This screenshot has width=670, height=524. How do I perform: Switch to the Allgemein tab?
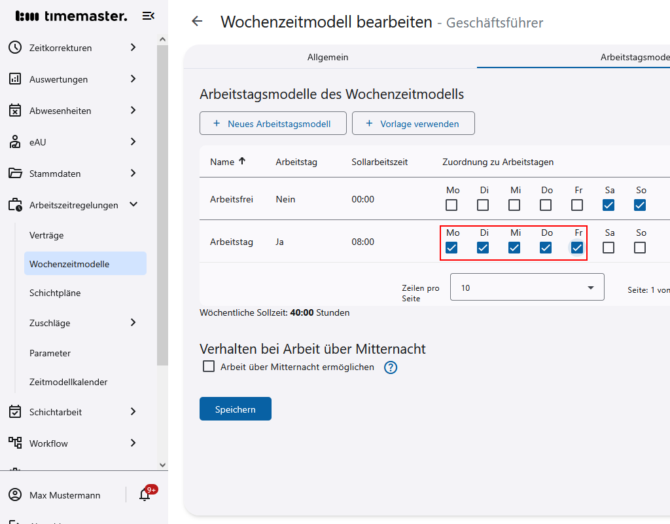[x=327, y=57]
